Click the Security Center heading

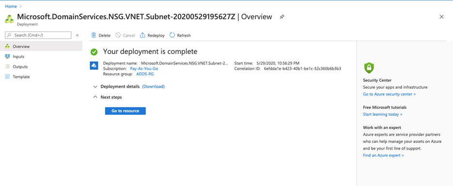[x=377, y=80]
